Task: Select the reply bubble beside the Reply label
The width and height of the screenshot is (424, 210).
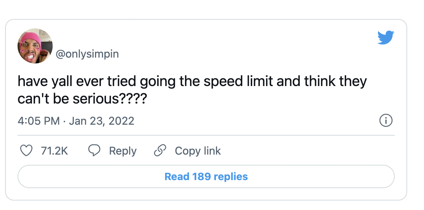Action: point(95,150)
